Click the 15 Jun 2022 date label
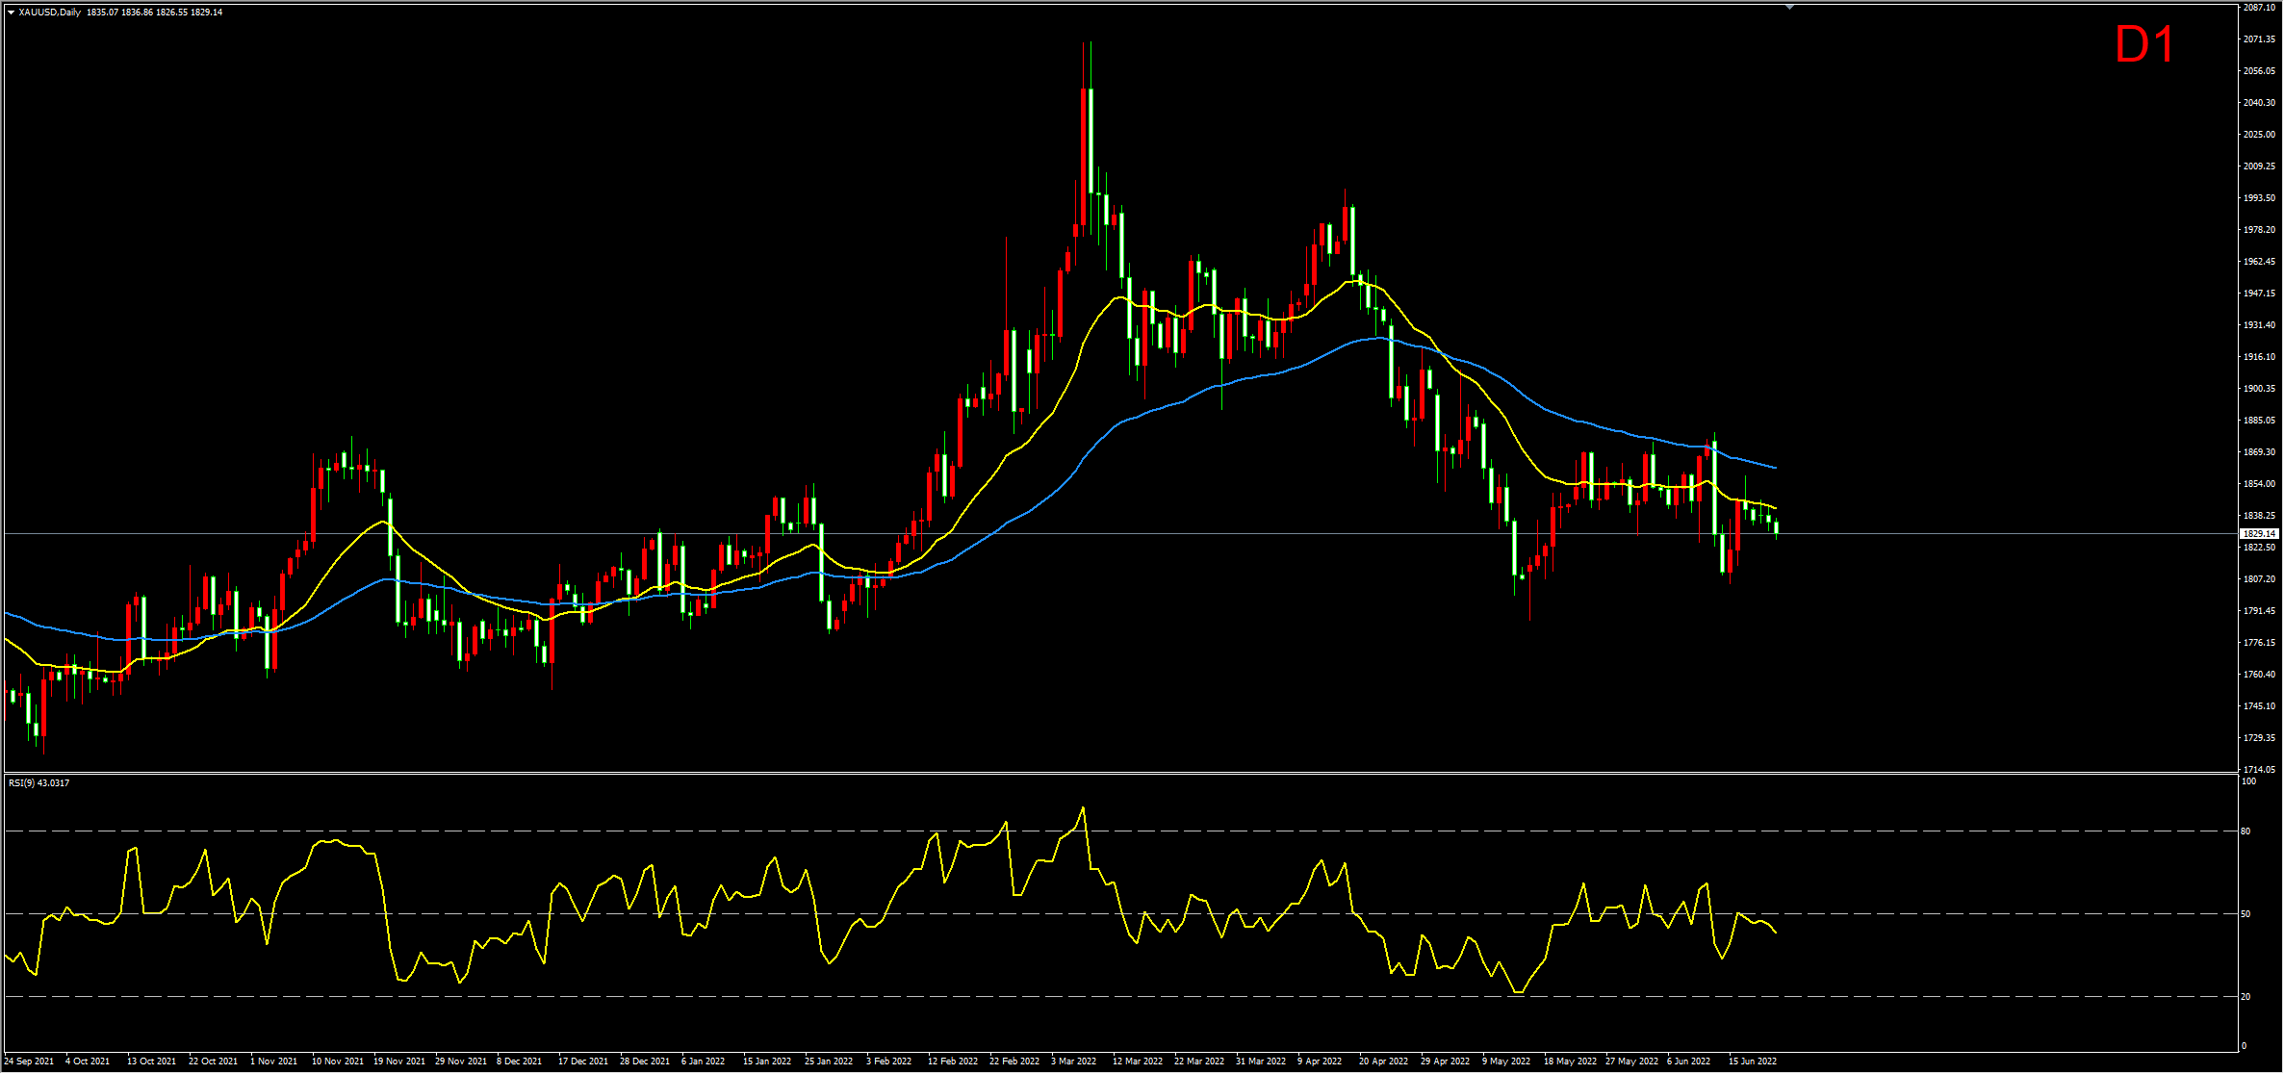 pyautogui.click(x=1753, y=1061)
